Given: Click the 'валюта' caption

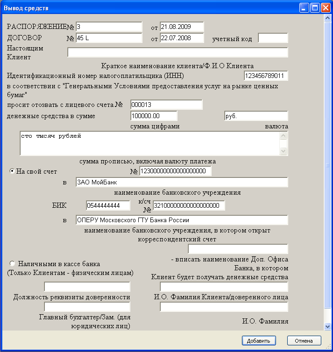Looking at the screenshot, I should coord(276,127).
